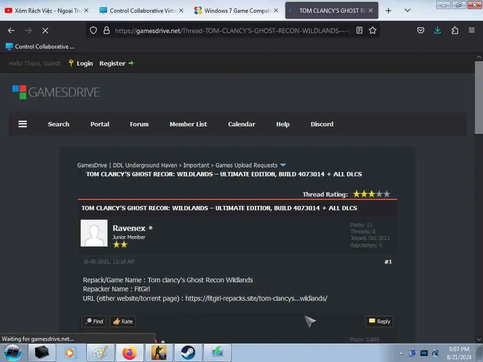Open Ravenex's avatar profile
This screenshot has height=362, width=483.
click(x=94, y=233)
